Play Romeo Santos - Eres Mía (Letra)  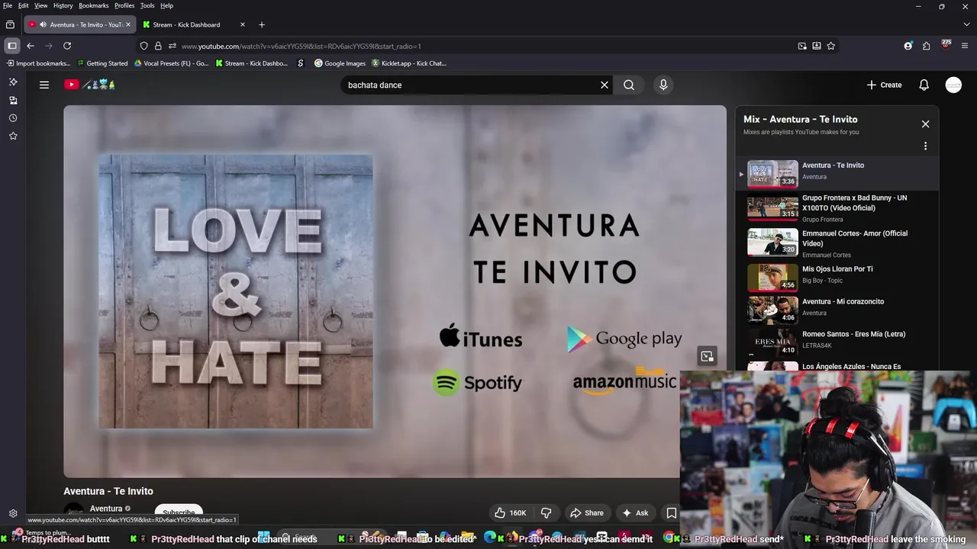[x=837, y=342]
